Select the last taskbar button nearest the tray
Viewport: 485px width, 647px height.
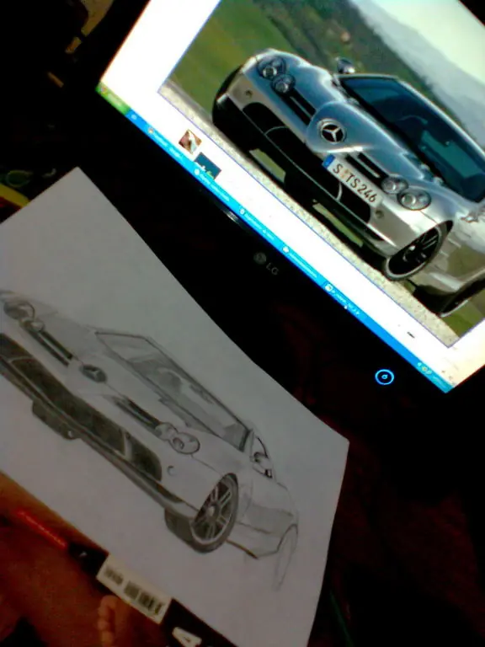click(x=343, y=298)
